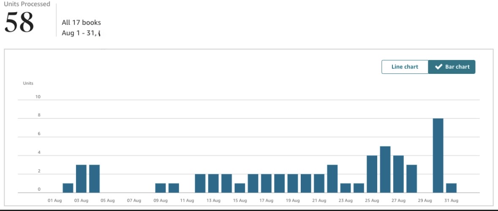
Task: Click the 15 Aug bar
Action: click(240, 188)
